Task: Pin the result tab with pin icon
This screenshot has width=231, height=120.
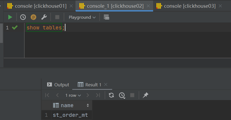Action: tap(145, 95)
